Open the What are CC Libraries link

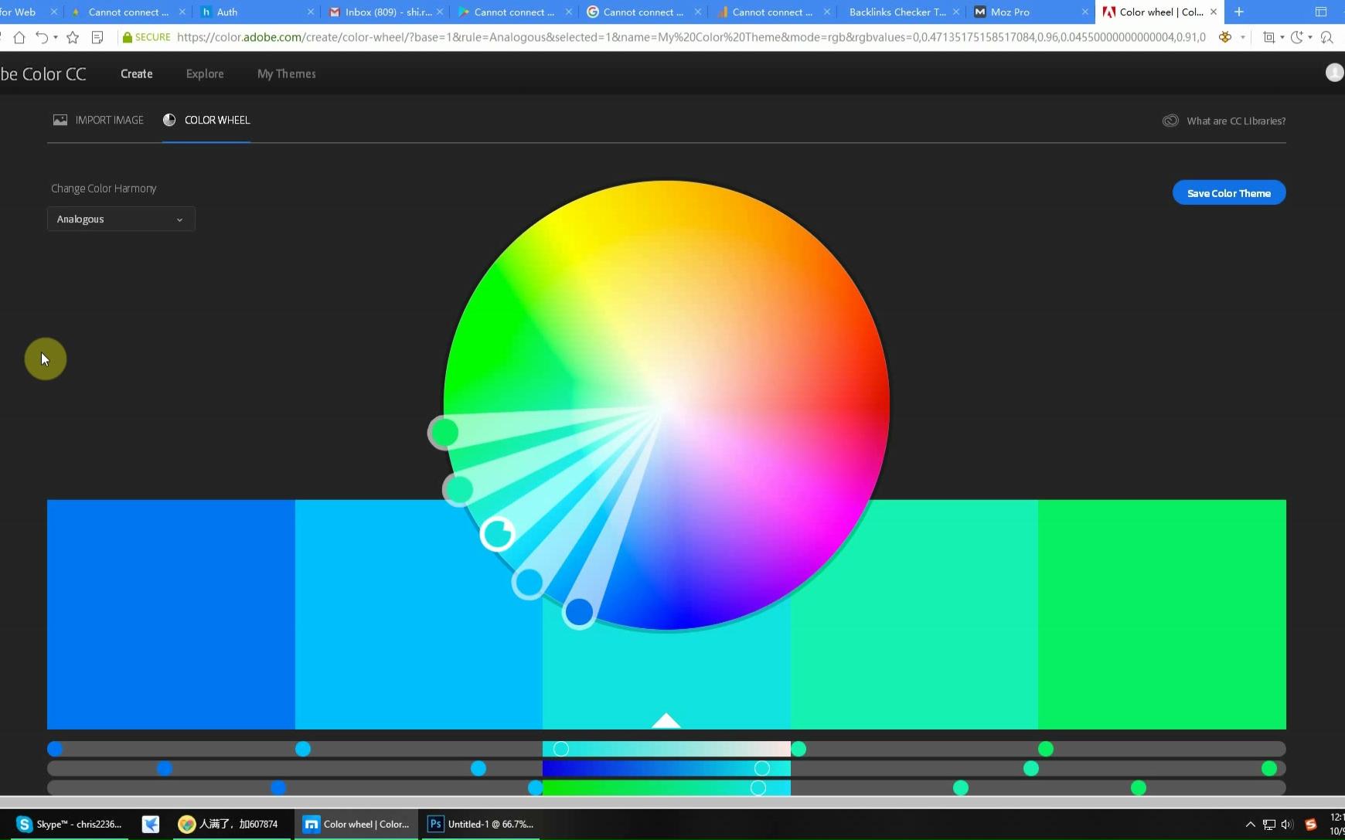click(x=1235, y=121)
